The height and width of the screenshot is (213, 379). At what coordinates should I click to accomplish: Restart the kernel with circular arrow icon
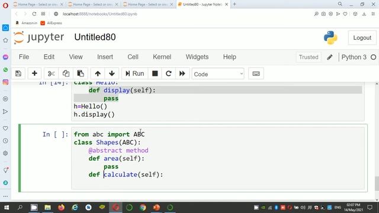coord(168,73)
